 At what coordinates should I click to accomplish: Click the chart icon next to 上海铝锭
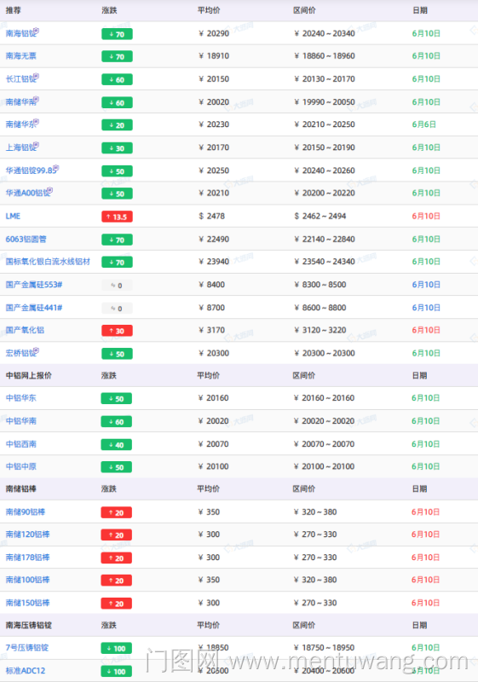37,145
